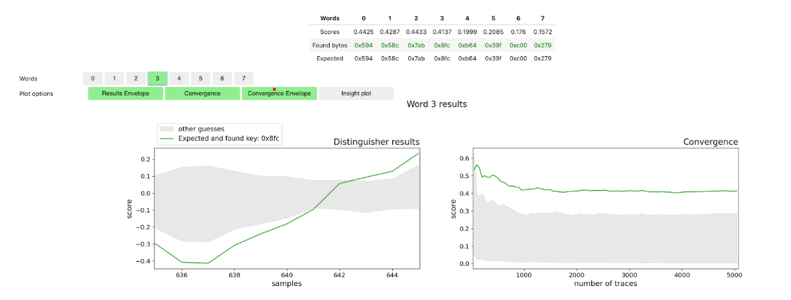Image resolution: width=791 pixels, height=300 pixels.
Task: Click "other guesses" gray legend swatch
Action: (x=167, y=129)
